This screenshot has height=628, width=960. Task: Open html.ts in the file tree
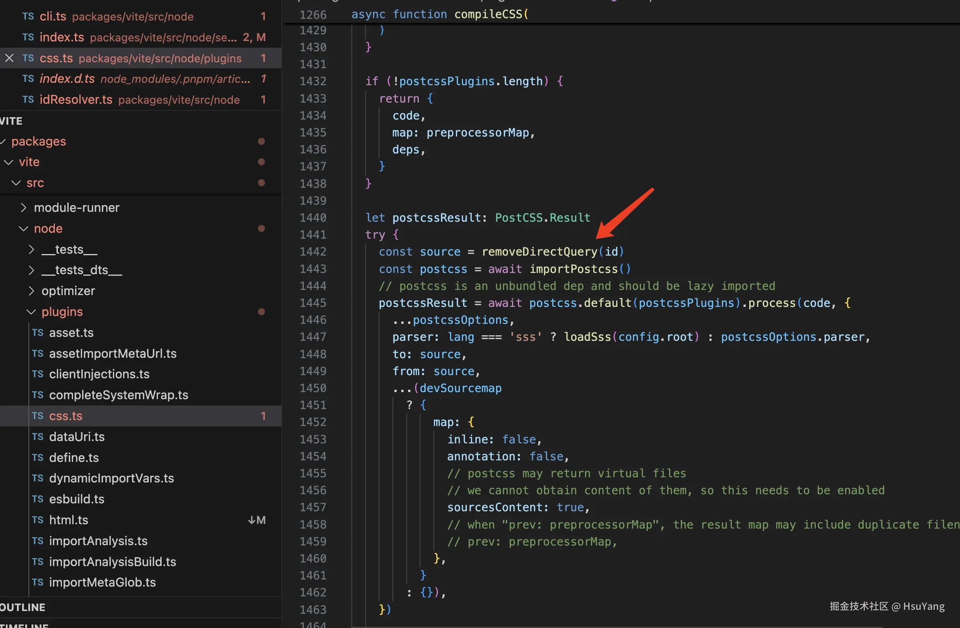(x=69, y=520)
